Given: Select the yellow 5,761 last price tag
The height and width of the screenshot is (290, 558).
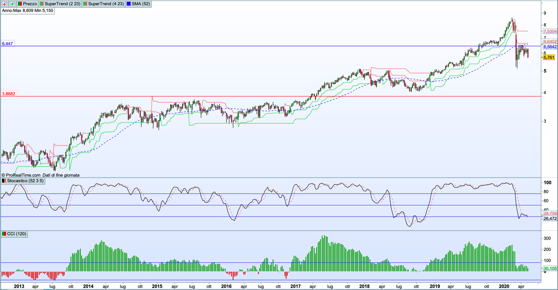Looking at the screenshot, I should click(x=549, y=57).
